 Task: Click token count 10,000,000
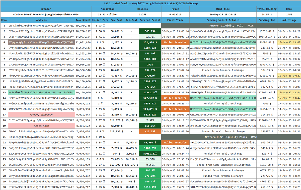click(83, 98)
